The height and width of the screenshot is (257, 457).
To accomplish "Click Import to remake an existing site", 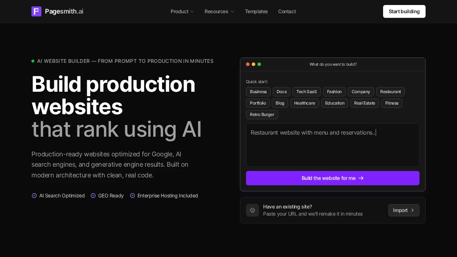I will [404, 210].
